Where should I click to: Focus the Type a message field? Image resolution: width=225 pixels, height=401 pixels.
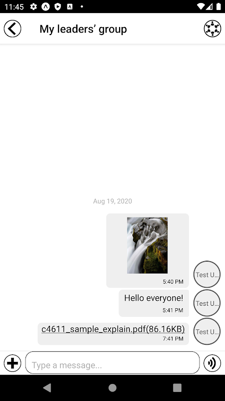112,362
